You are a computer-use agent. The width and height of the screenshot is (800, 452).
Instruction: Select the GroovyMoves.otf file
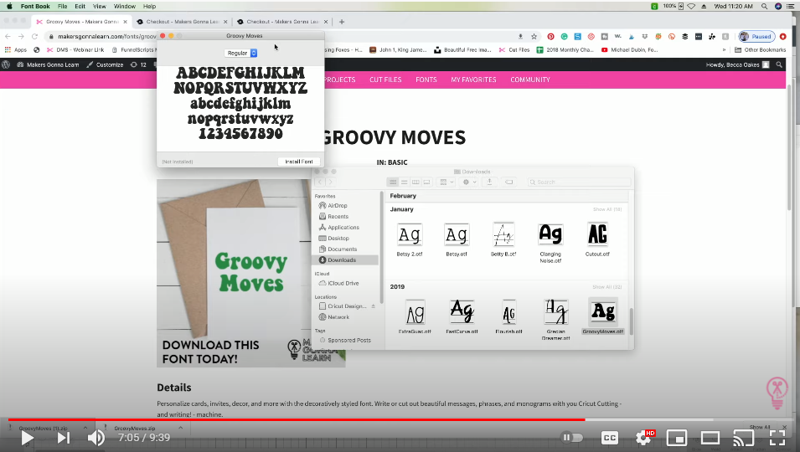[x=603, y=316]
